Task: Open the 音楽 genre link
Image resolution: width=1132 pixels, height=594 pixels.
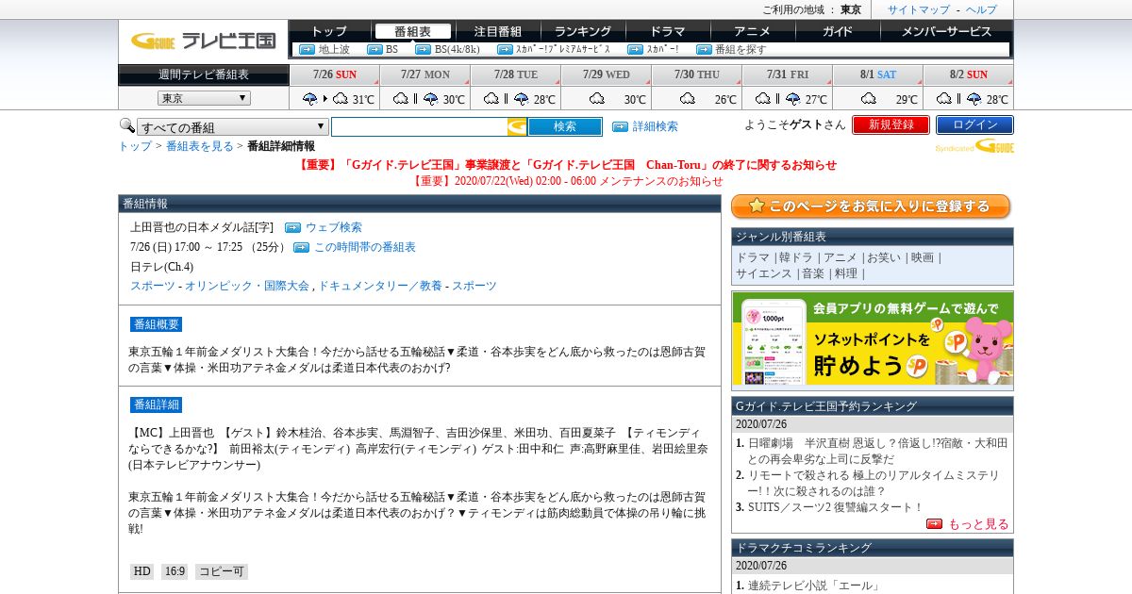Action: pyautogui.click(x=813, y=273)
